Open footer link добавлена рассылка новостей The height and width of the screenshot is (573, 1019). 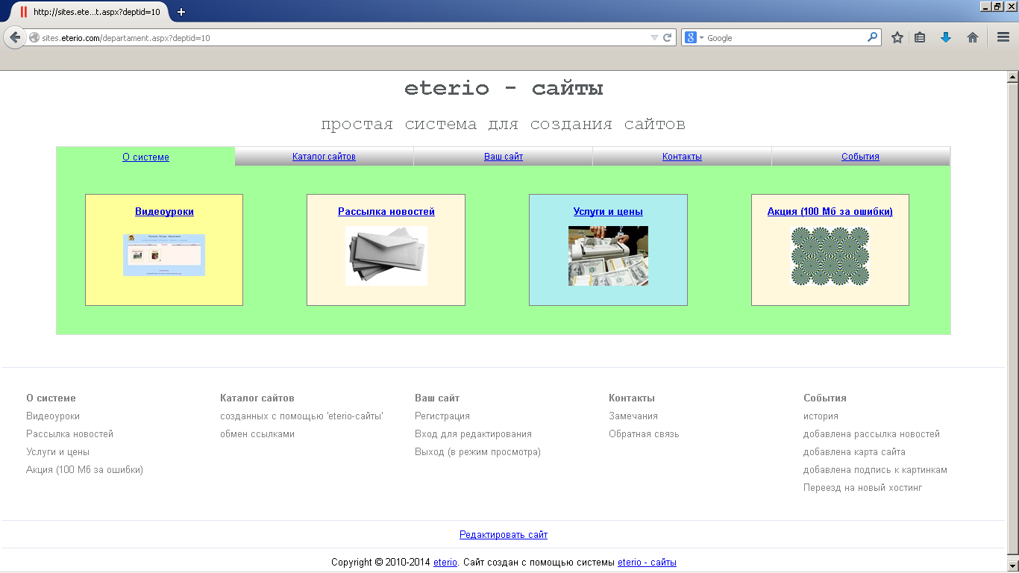click(871, 434)
